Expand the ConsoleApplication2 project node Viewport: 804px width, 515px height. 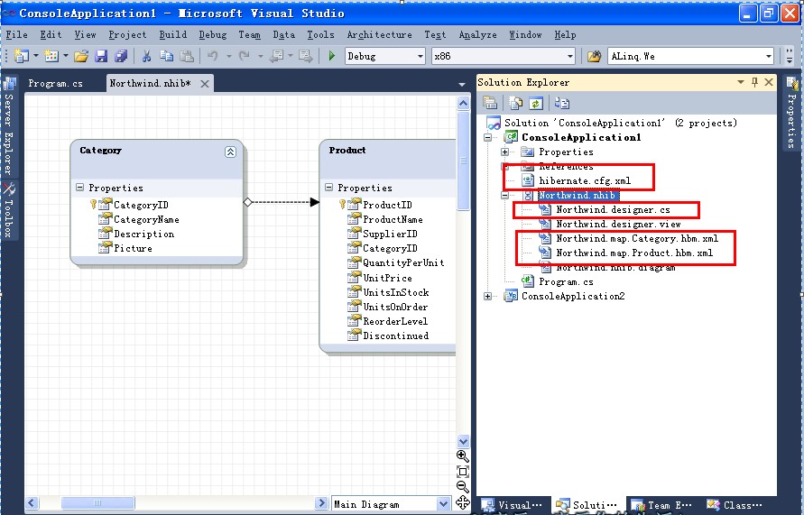tap(487, 296)
